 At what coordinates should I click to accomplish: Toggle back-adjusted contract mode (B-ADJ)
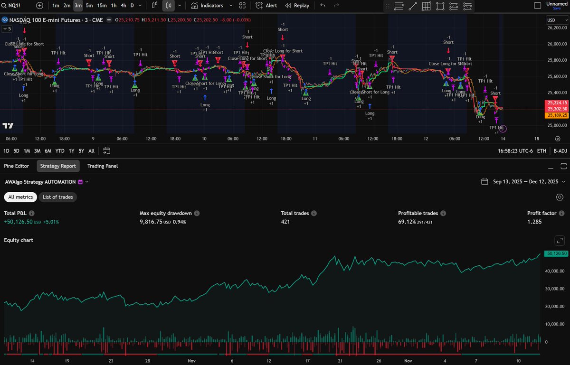coord(560,150)
